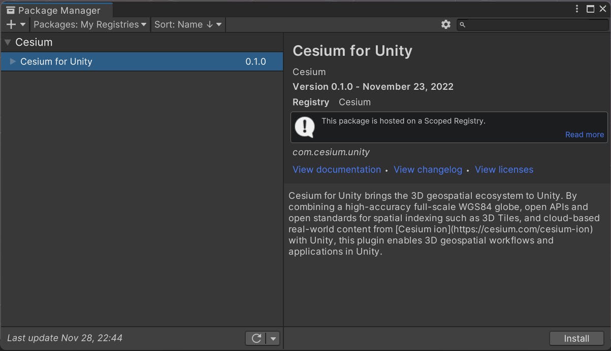Open the View documentation link

coord(336,169)
